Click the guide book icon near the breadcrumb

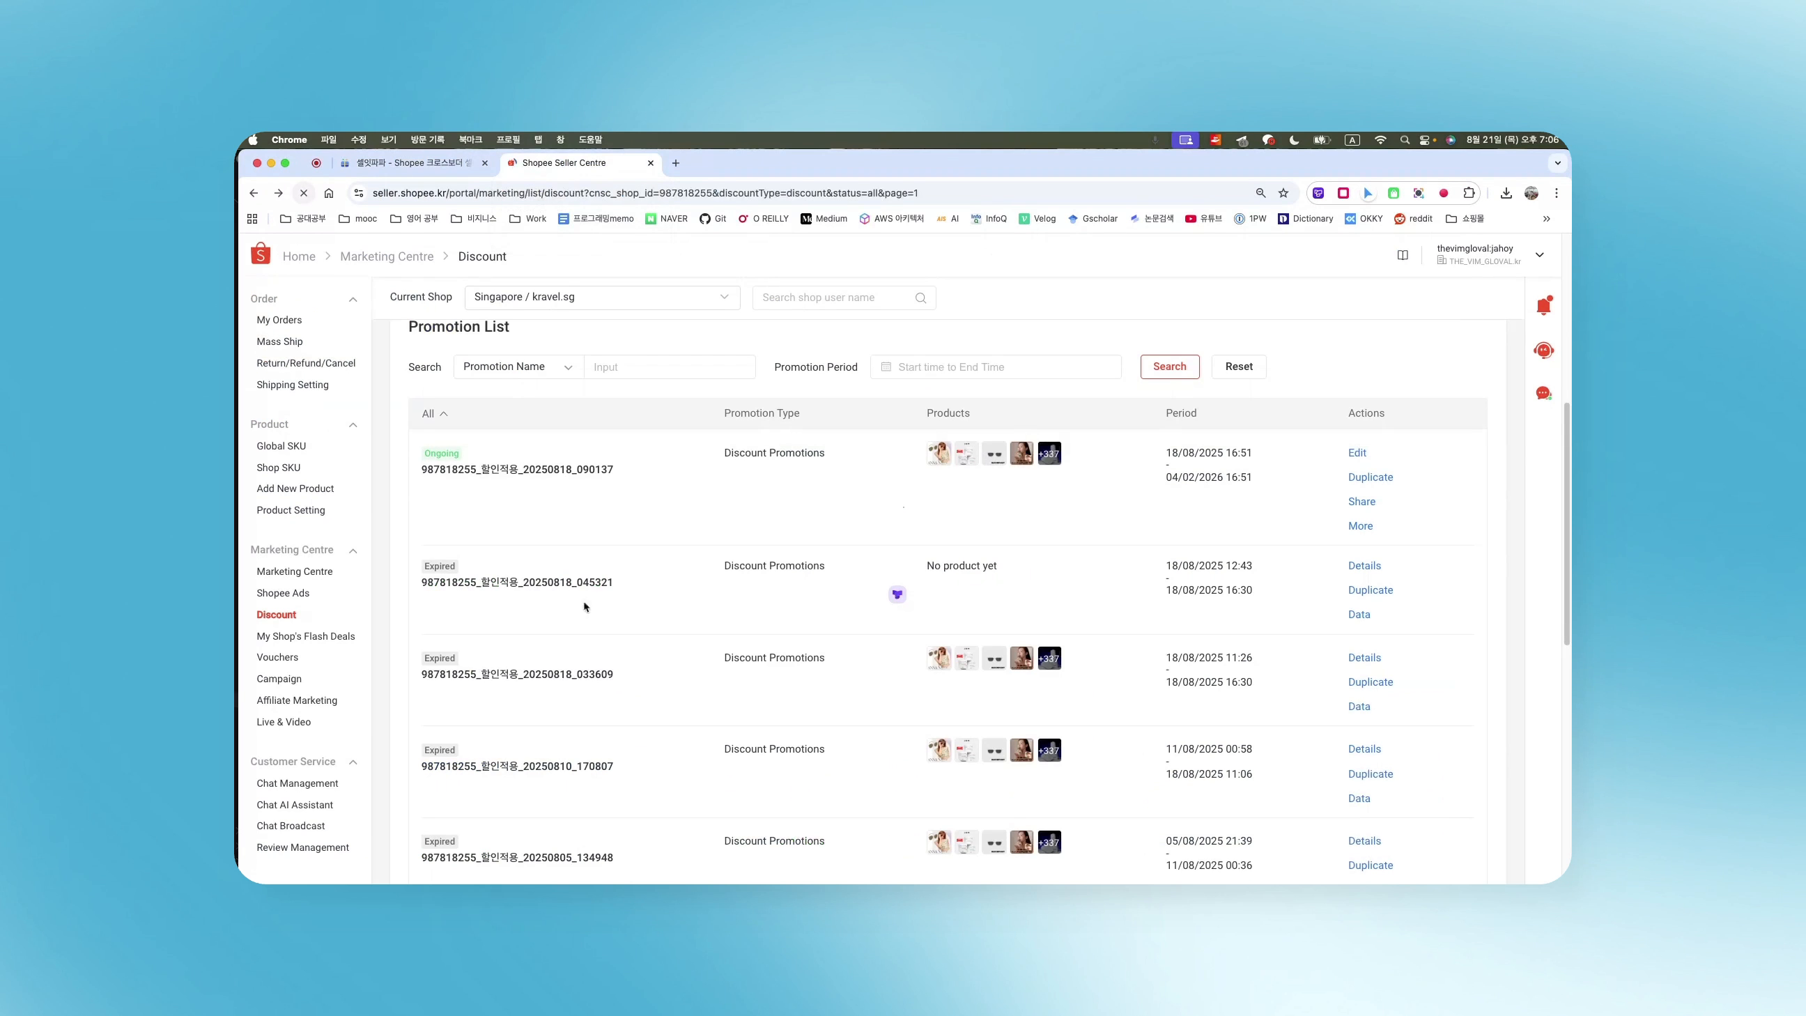tap(1402, 255)
